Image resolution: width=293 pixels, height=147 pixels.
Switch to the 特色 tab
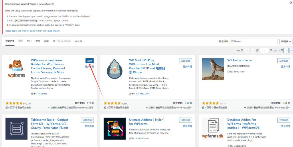tap(21, 41)
